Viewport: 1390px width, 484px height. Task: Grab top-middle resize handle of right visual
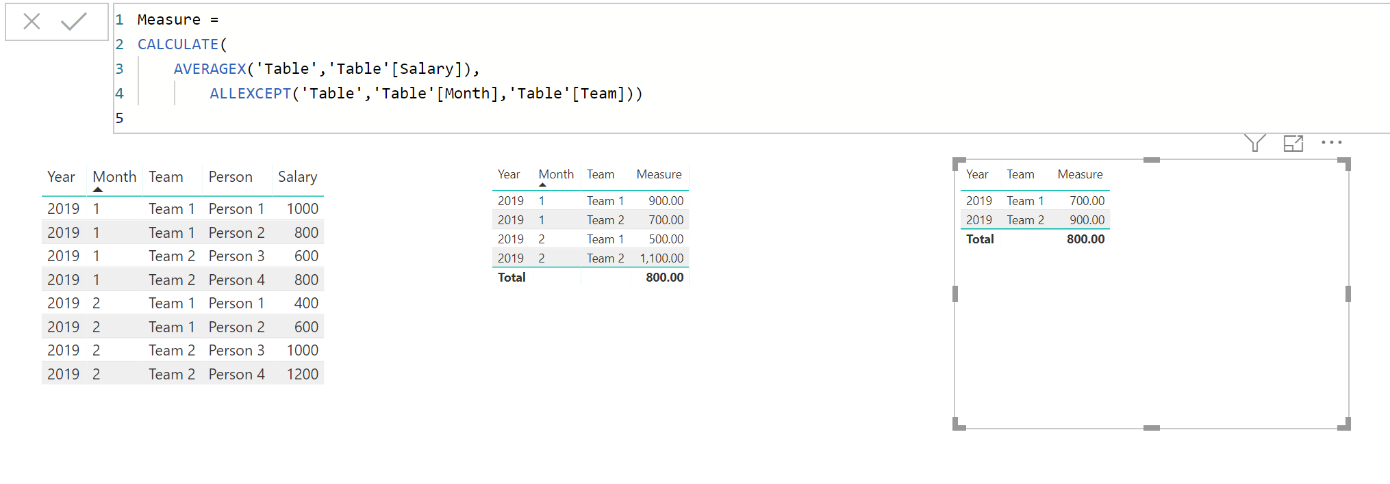(1152, 160)
